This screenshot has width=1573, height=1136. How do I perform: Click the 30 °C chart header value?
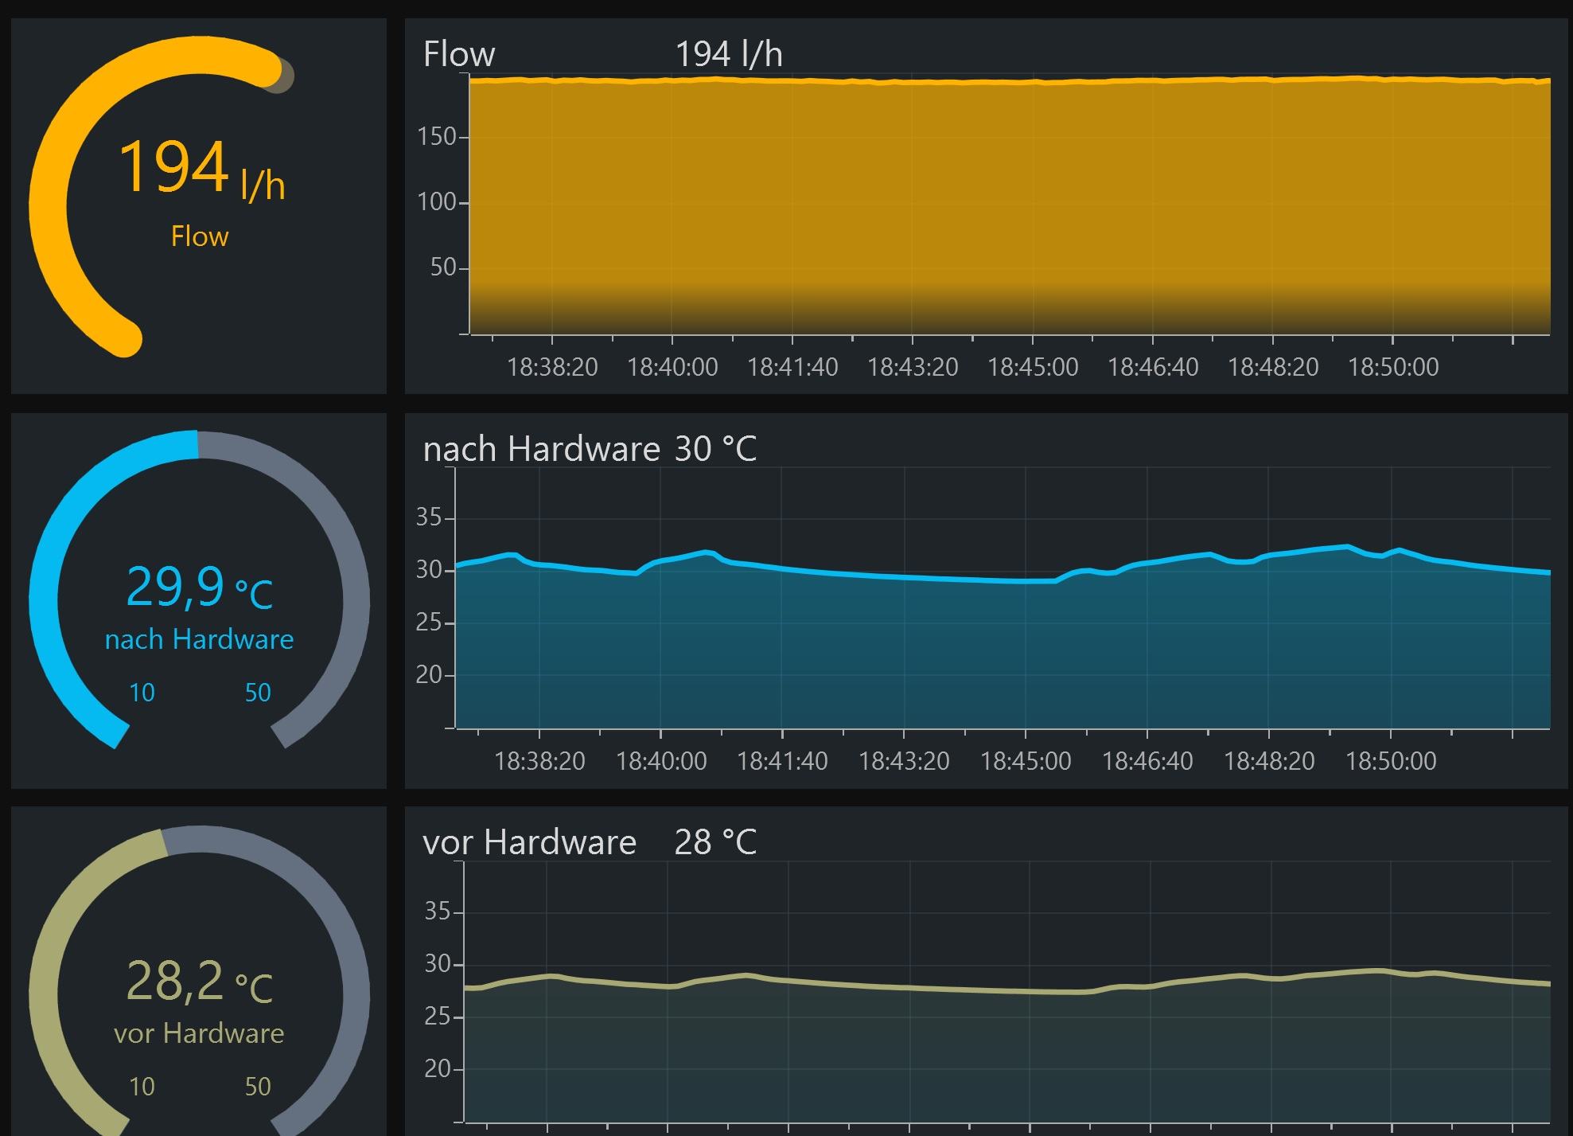pos(714,449)
